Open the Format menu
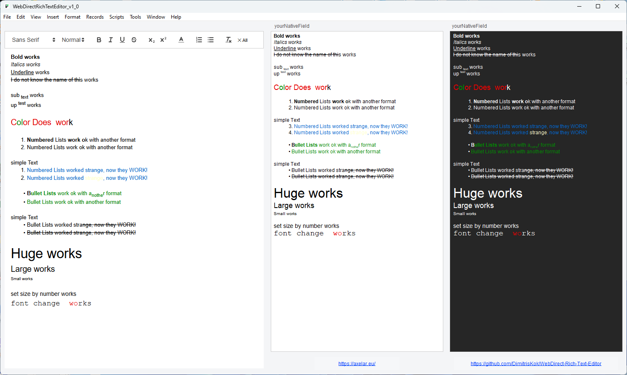 (73, 17)
